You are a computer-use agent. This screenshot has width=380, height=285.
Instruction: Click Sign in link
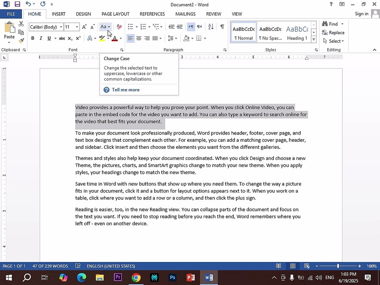tap(361, 13)
